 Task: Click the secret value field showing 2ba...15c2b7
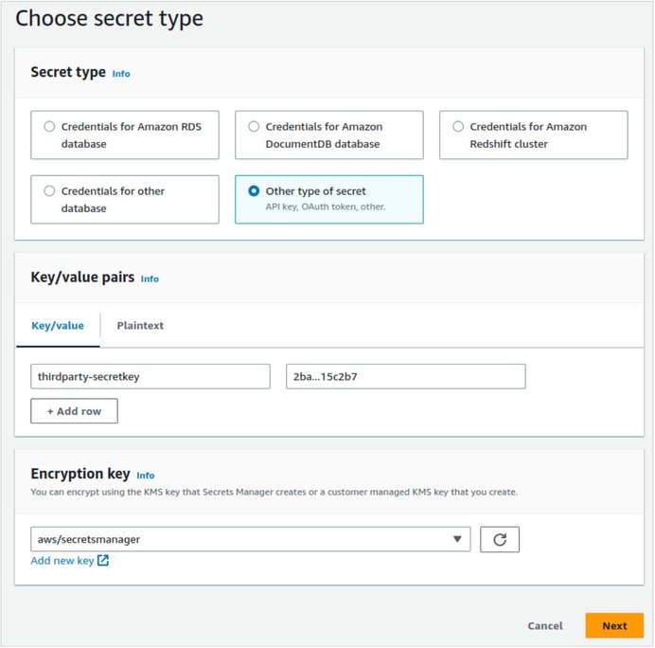pyautogui.click(x=406, y=376)
